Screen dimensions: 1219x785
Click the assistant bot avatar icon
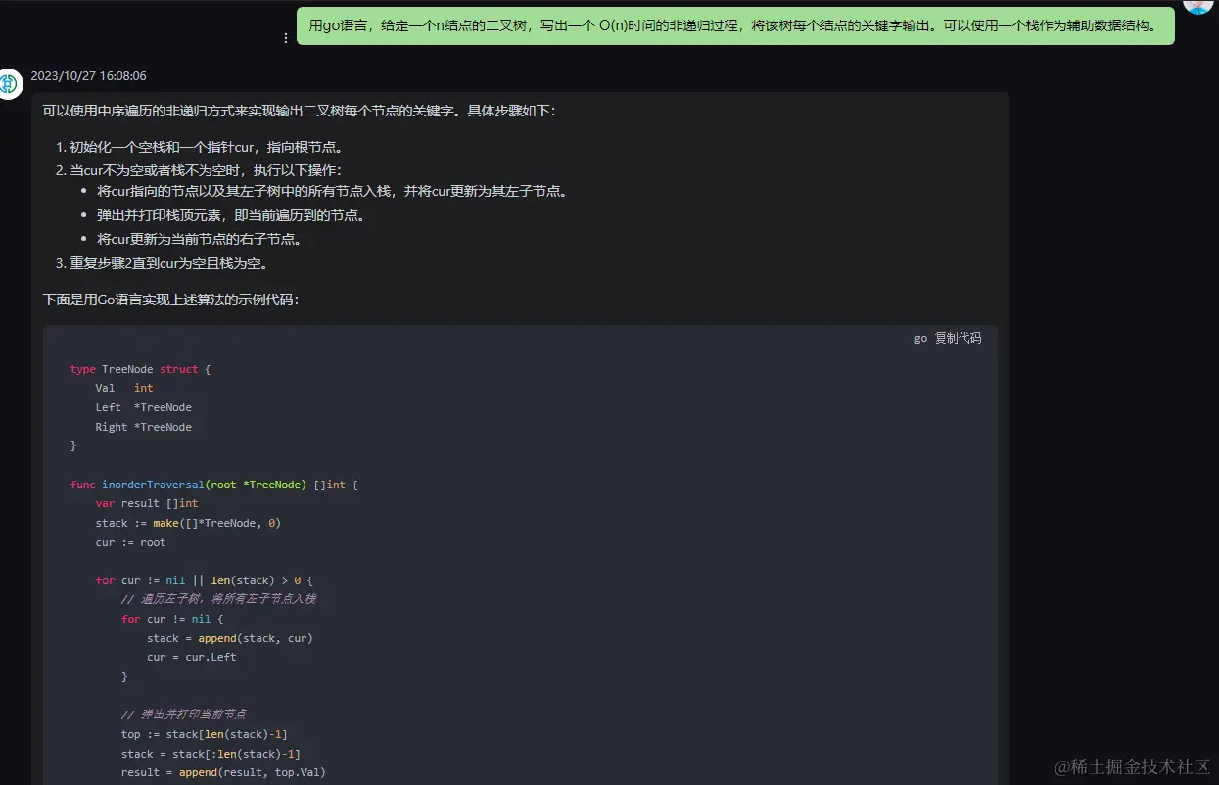click(10, 84)
